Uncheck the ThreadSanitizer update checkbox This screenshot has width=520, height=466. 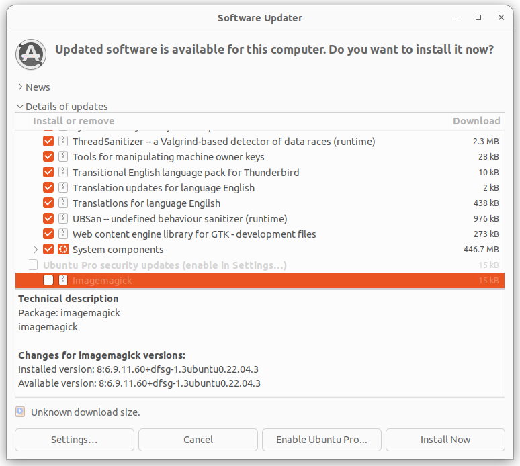(x=48, y=142)
